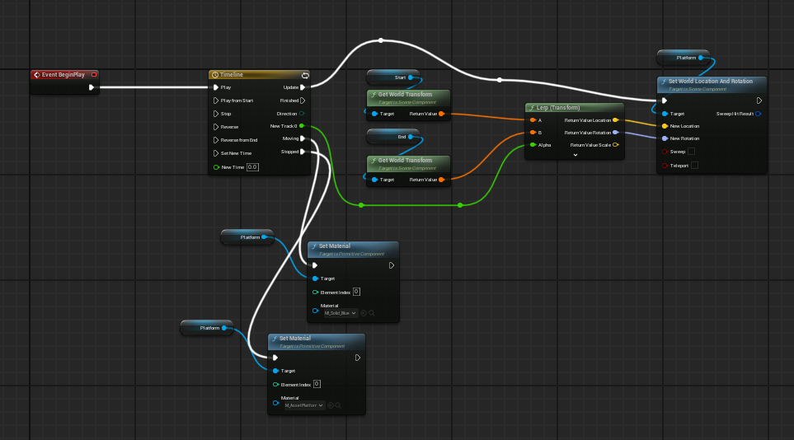Click the Timeline Reverse from End pin
The width and height of the screenshot is (794, 440).
click(216, 140)
